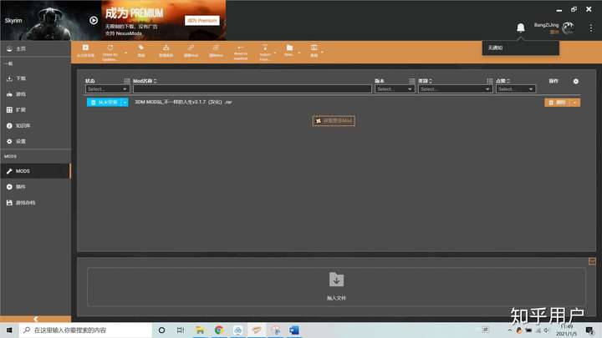Sort by the Mod名称 column header
The width and height of the screenshot is (602, 338).
click(x=145, y=81)
